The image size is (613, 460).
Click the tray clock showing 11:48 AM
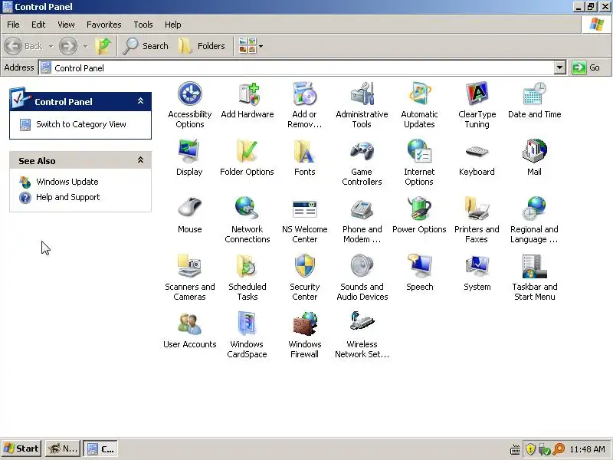click(x=587, y=449)
